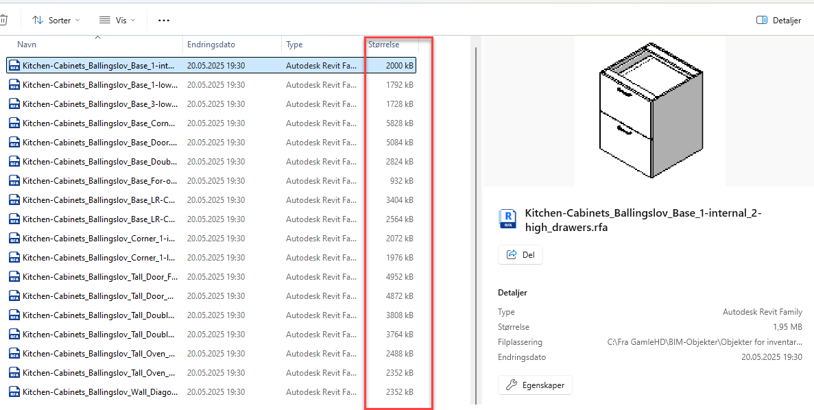814x410 pixels.
Task: Click RFA icon of Base_LR-C file sized 2564 kB
Action: 14,219
